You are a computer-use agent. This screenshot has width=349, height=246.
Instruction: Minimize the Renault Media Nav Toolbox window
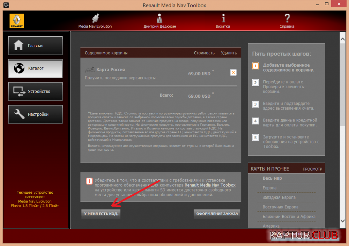pyautogui.click(x=317, y=5)
